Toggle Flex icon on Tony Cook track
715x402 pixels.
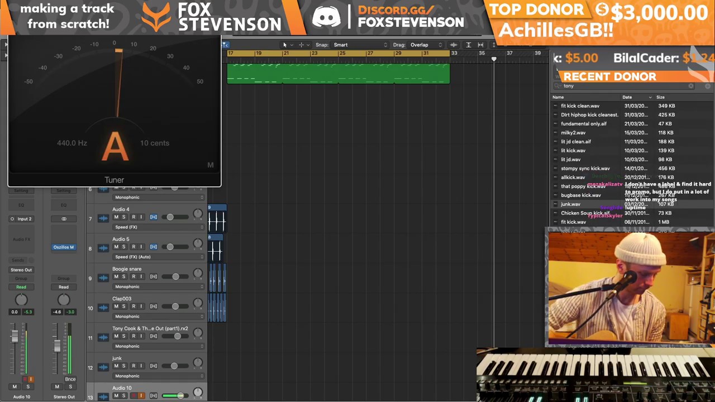[154, 336]
